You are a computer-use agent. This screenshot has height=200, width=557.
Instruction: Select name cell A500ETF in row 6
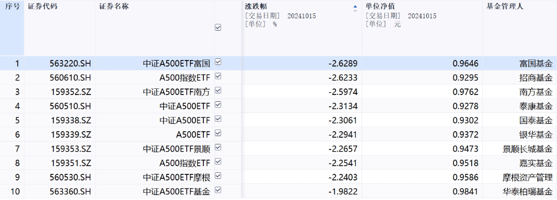(193, 135)
